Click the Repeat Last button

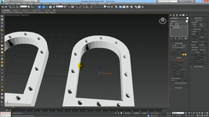pyautogui.click(x=198, y=20)
